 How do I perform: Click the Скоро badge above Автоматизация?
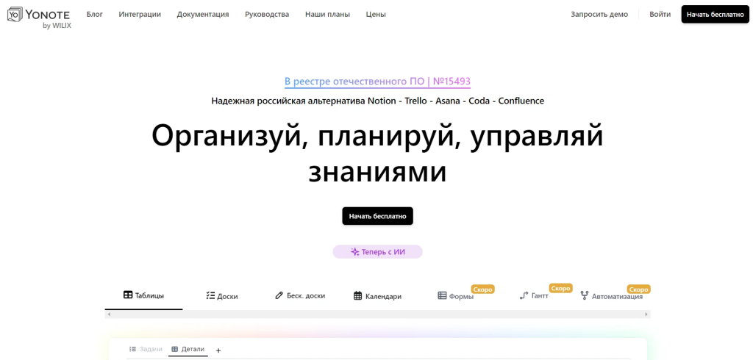click(x=639, y=289)
